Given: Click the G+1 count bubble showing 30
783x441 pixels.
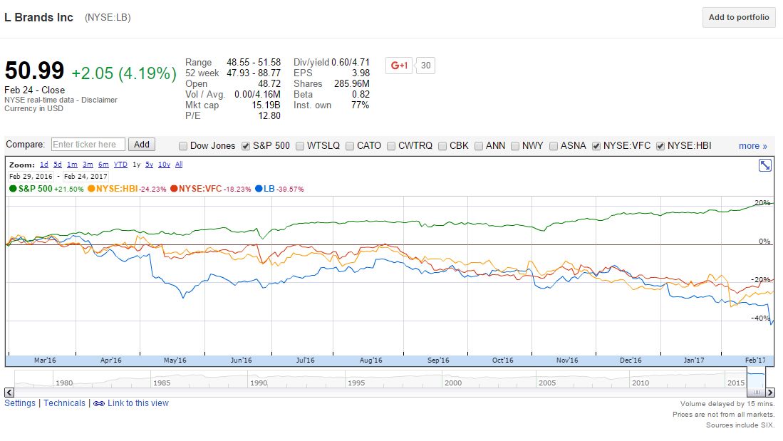Looking at the screenshot, I should pyautogui.click(x=425, y=66).
